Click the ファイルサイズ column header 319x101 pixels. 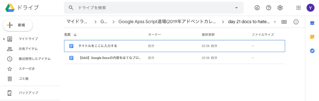tap(263, 35)
